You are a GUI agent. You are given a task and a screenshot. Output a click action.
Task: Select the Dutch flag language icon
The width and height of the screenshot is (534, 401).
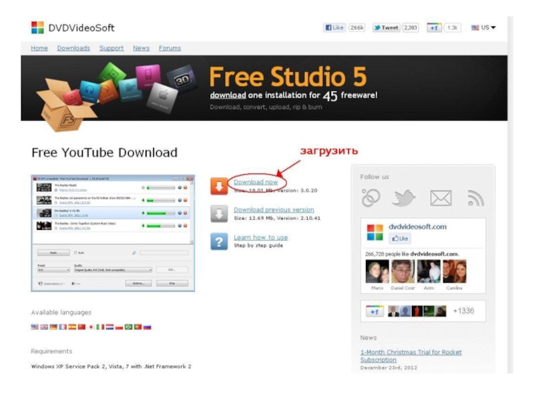(x=109, y=327)
